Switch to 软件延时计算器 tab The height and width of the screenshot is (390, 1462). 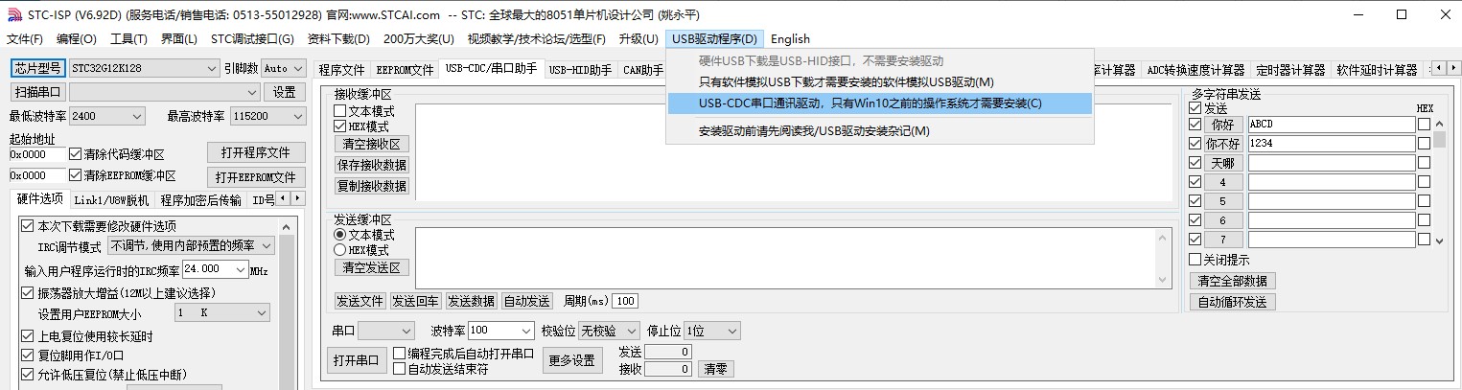(x=1377, y=70)
